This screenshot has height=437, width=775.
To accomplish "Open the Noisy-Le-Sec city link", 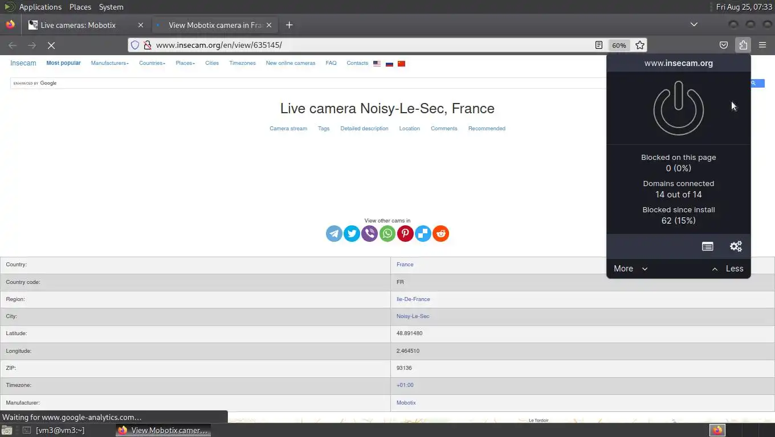I will click(x=413, y=316).
